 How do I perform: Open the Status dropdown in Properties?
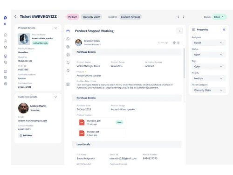208,55
